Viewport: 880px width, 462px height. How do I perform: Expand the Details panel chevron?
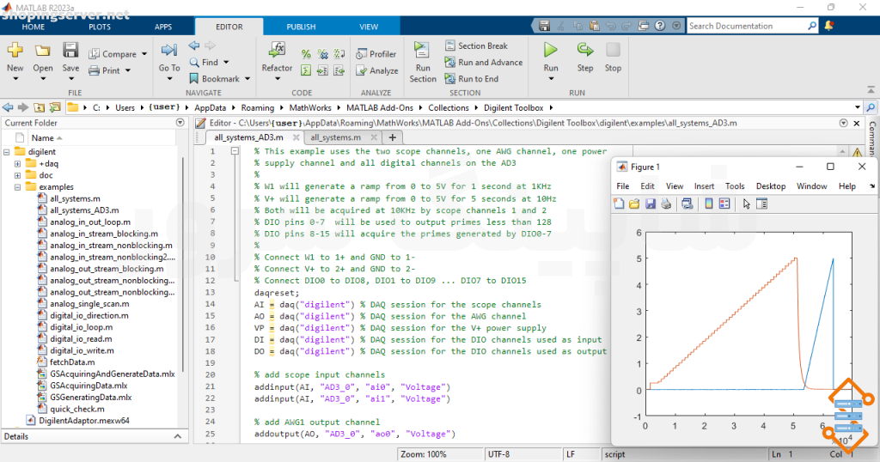point(177,436)
